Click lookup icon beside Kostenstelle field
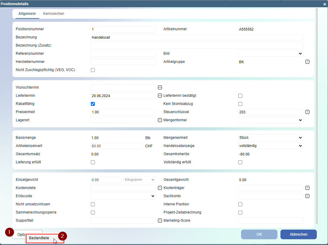 tap(160, 188)
